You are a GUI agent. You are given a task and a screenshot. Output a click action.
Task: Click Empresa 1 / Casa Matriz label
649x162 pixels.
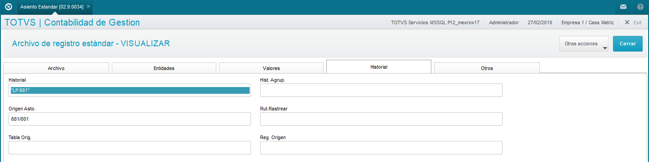(x=588, y=22)
